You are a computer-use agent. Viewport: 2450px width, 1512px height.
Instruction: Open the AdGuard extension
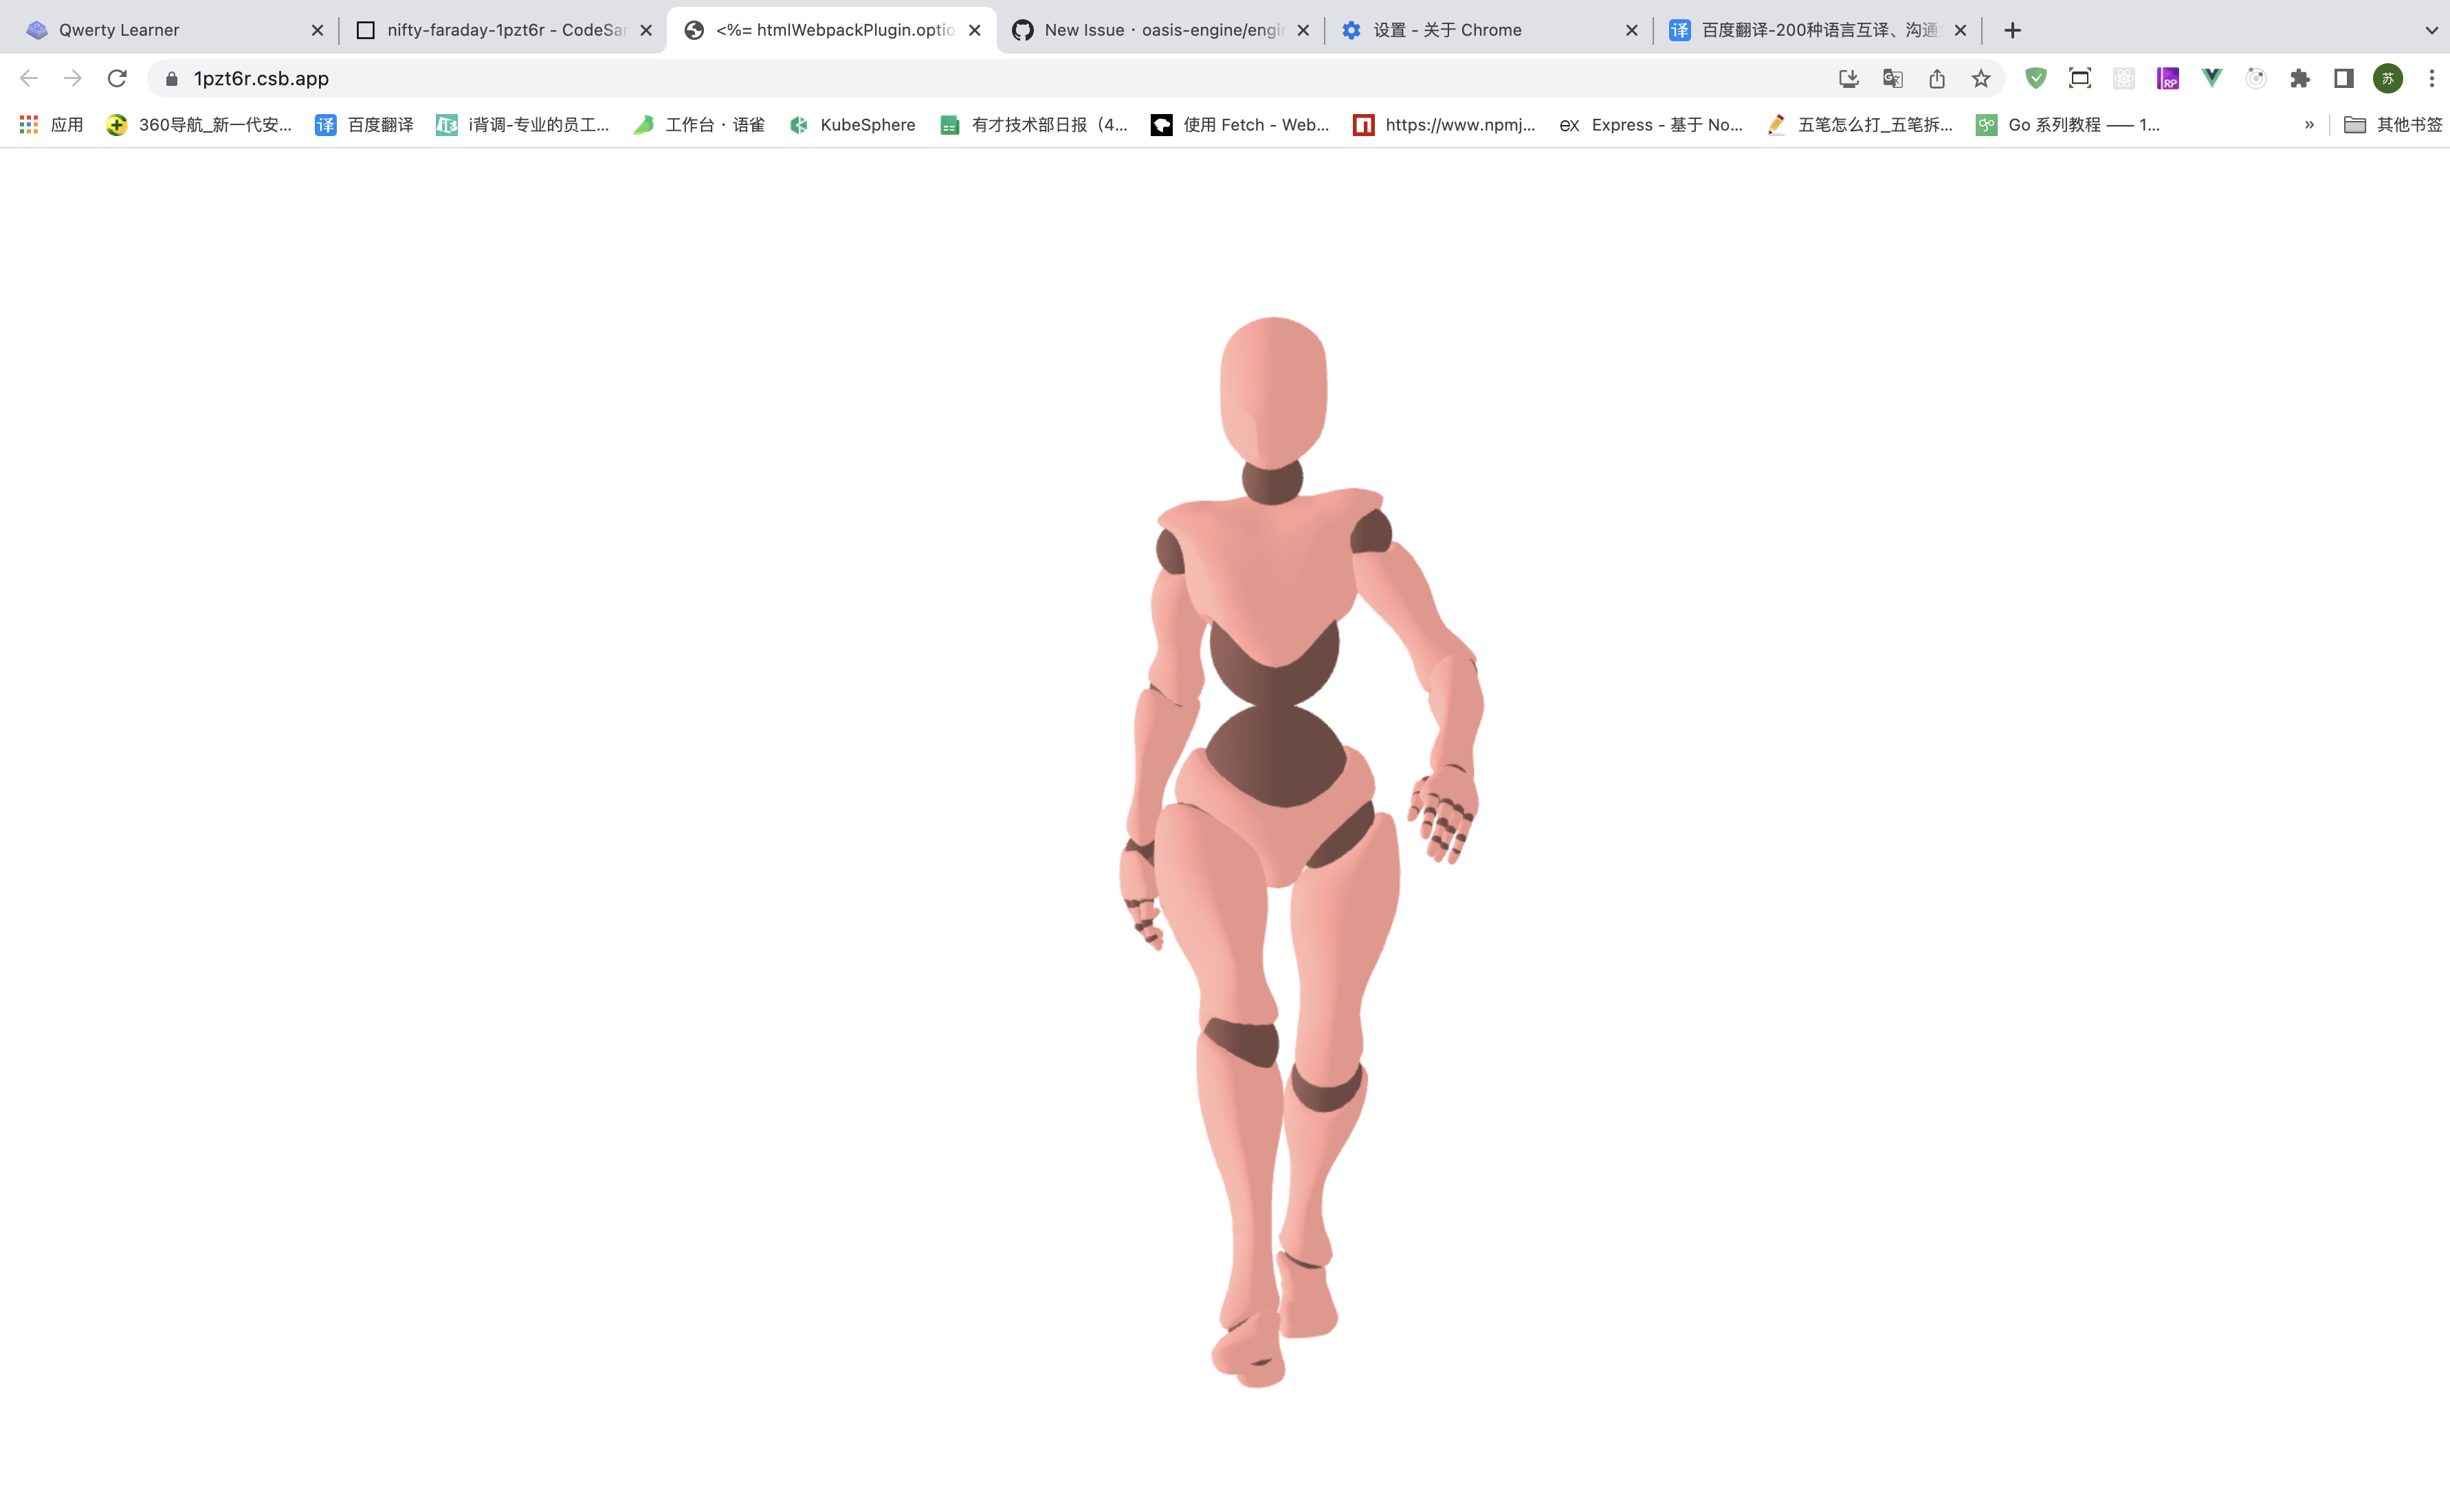click(2035, 78)
